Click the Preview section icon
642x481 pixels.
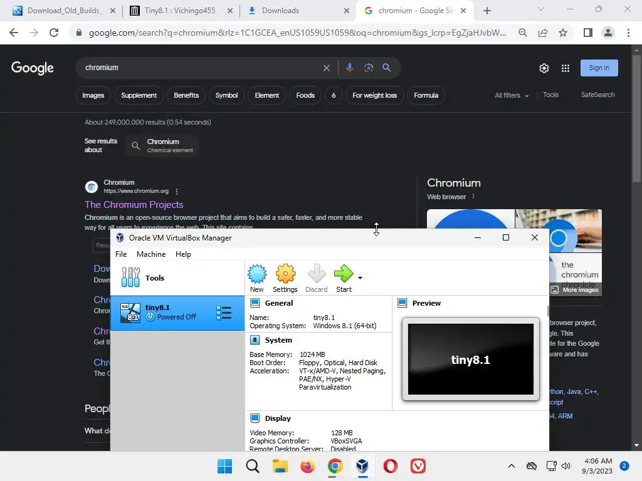[x=402, y=303]
